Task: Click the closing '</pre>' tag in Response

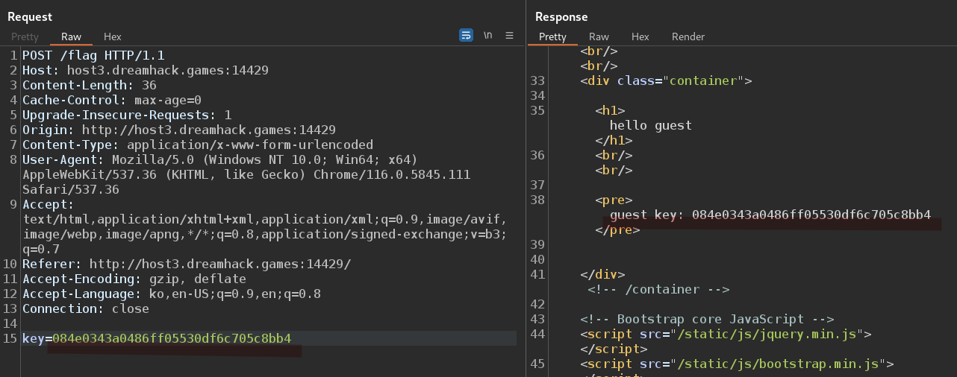Action: pyautogui.click(x=617, y=229)
